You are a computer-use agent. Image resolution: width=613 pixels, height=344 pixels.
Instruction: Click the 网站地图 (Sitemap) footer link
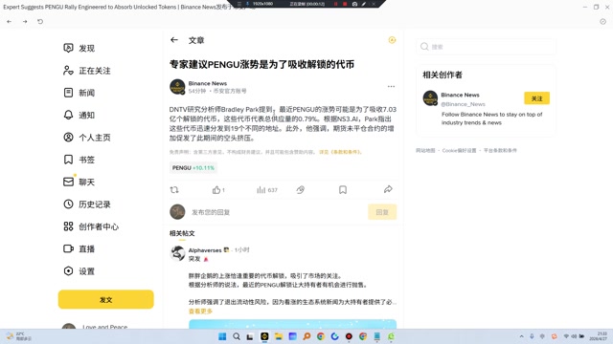point(425,151)
